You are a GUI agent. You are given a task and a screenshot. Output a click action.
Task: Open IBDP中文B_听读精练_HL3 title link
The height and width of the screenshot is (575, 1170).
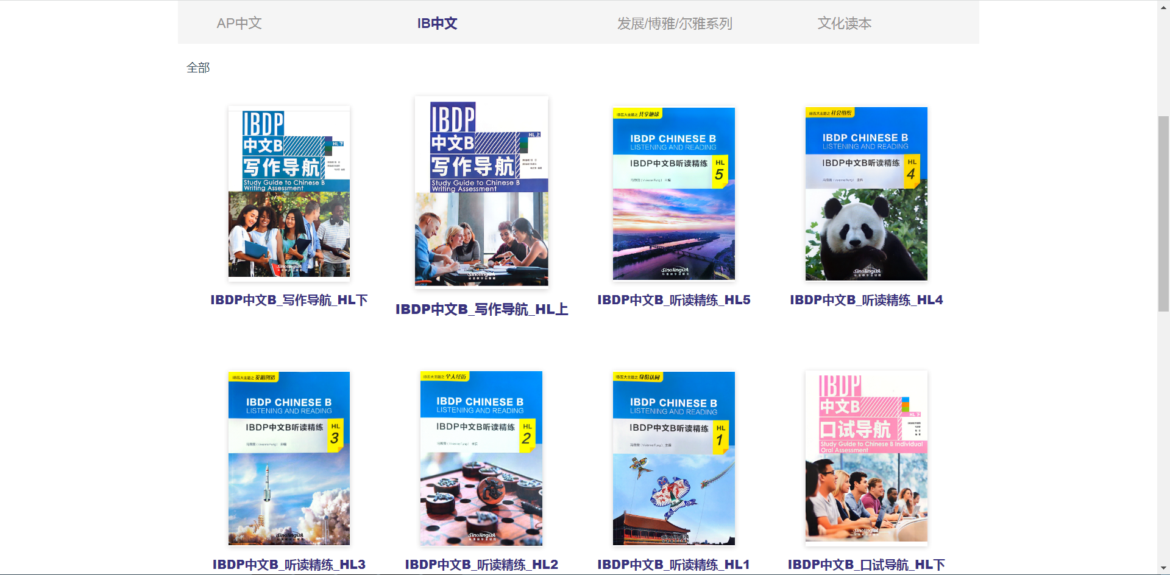tap(288, 564)
